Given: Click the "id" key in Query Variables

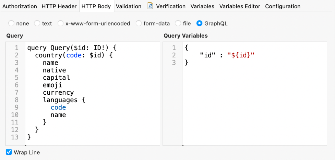Looking at the screenshot, I should point(208,55).
